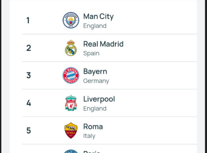Open the partially visible Paris team name
This screenshot has height=153, width=207.
(x=92, y=152)
